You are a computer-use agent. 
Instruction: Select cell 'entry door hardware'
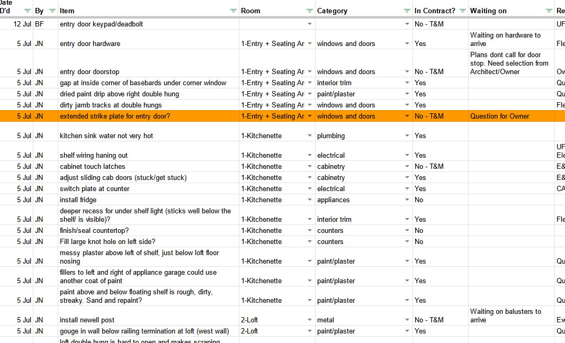coord(148,39)
